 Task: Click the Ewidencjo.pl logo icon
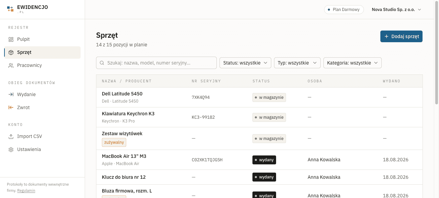coord(10,9)
